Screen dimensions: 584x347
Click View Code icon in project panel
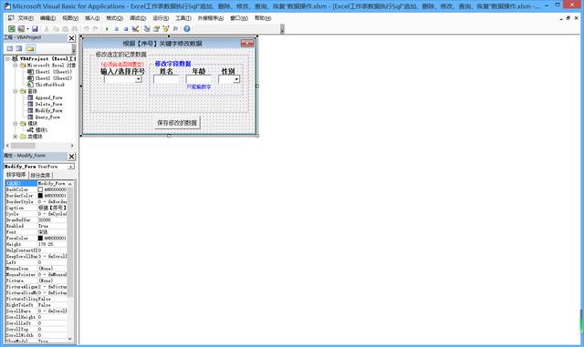click(x=10, y=48)
